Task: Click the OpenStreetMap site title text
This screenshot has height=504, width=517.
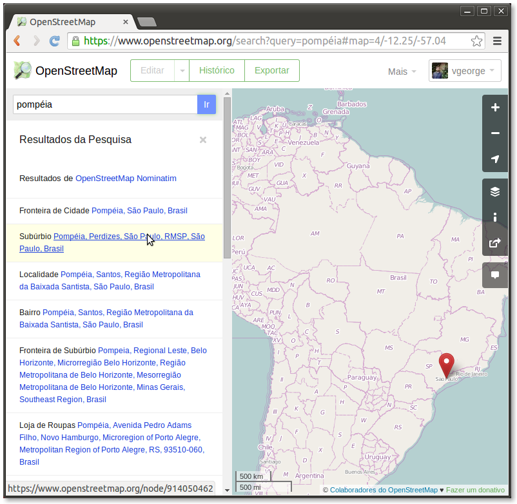Action: [x=76, y=71]
